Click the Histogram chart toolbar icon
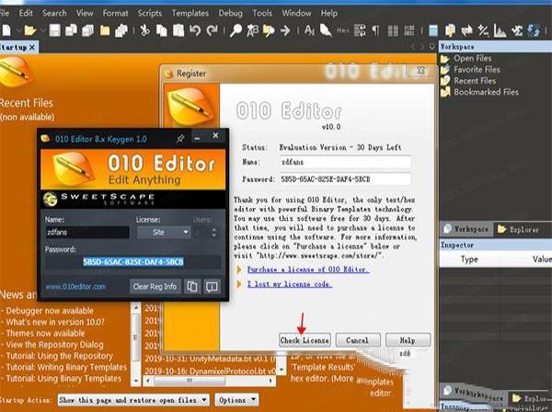The width and height of the screenshot is (552, 412). click(x=500, y=30)
